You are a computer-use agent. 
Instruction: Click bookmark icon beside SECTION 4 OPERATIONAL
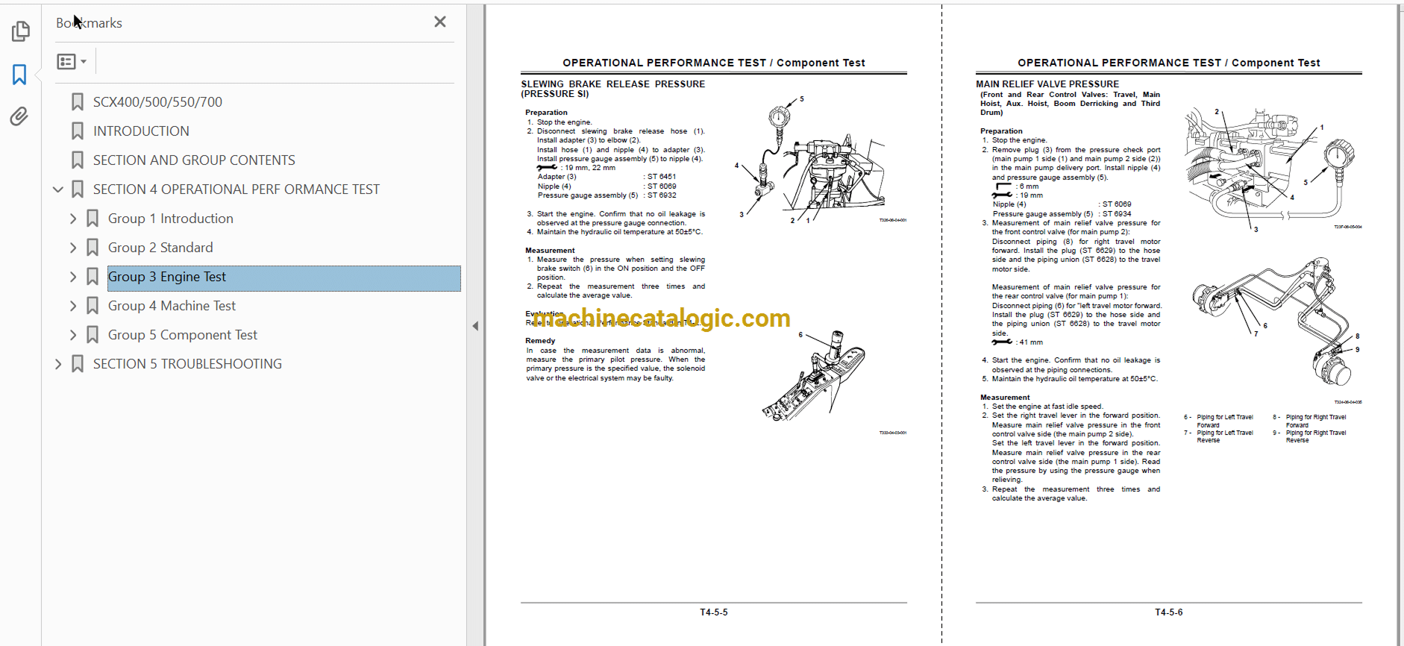pyautogui.click(x=78, y=189)
